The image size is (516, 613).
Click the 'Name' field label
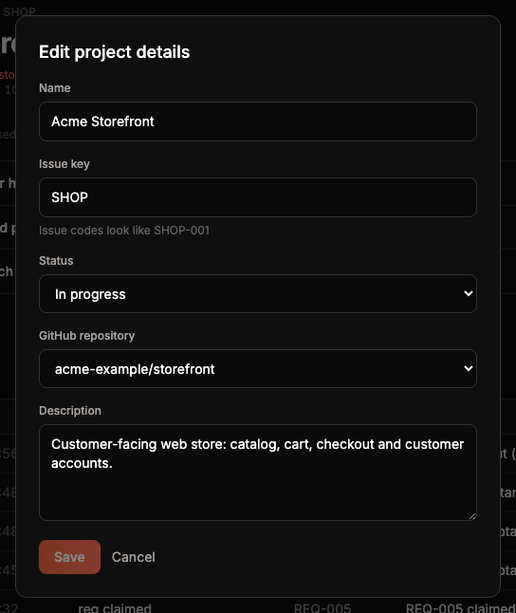click(x=55, y=88)
